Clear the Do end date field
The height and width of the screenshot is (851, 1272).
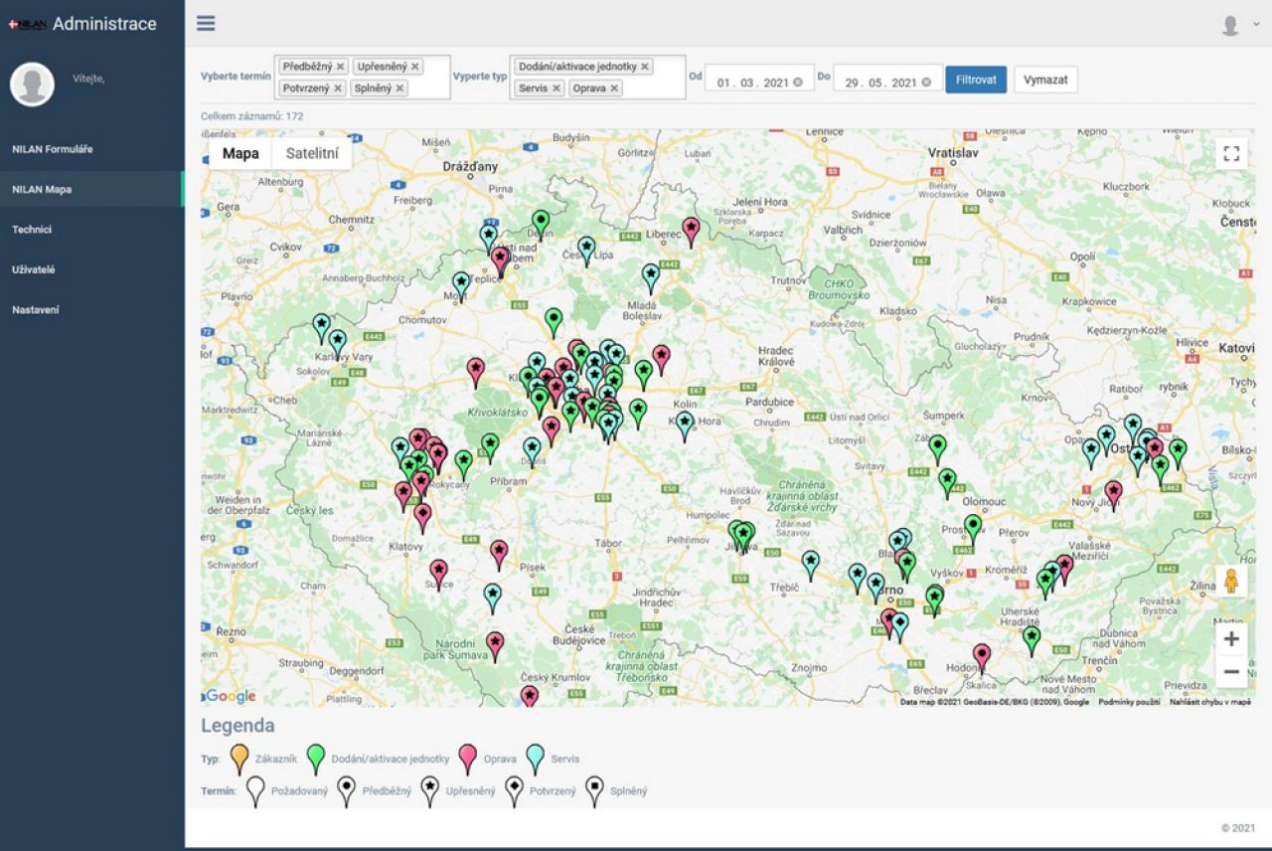pyautogui.click(x=926, y=83)
